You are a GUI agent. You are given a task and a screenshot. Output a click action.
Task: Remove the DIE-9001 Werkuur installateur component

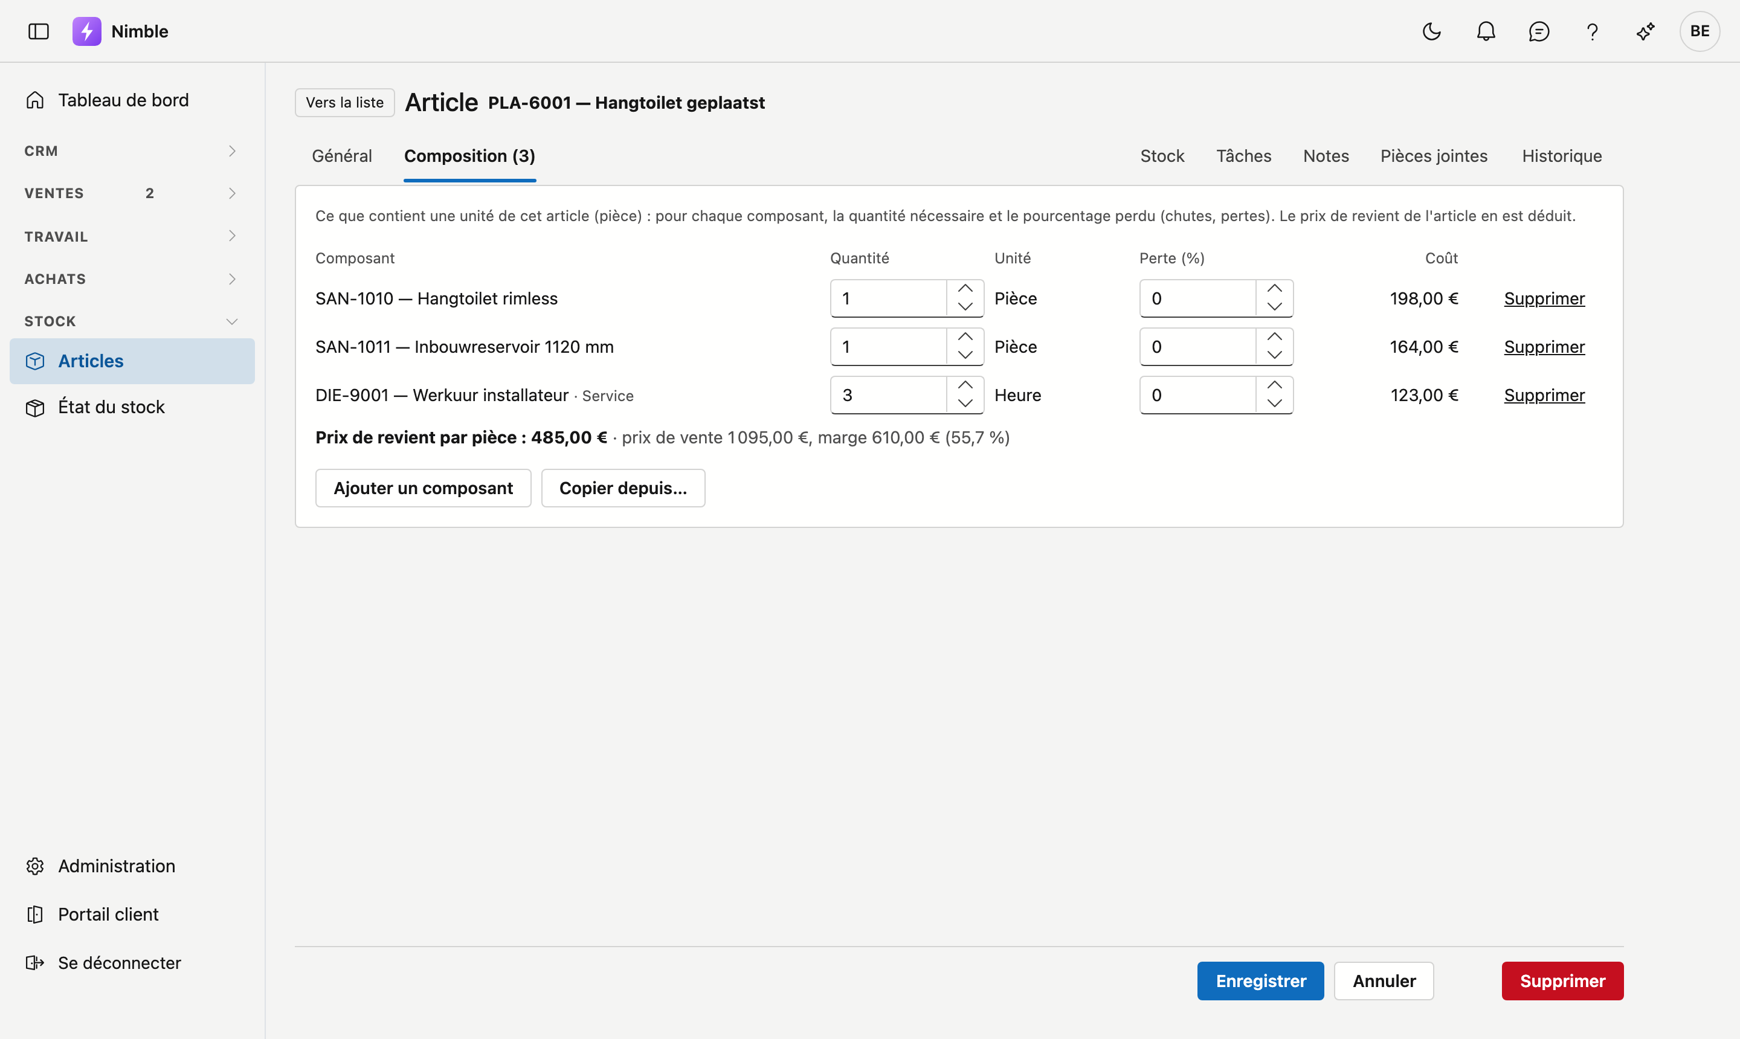tap(1544, 396)
